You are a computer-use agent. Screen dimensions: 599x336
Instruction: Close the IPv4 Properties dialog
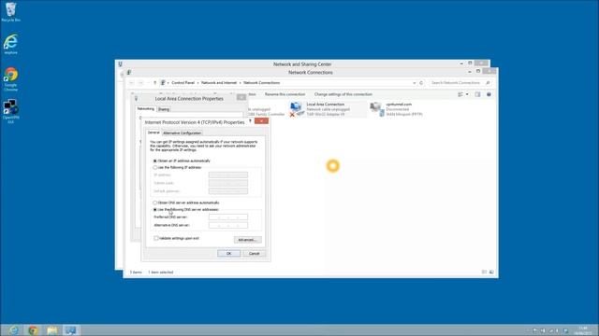click(261, 120)
